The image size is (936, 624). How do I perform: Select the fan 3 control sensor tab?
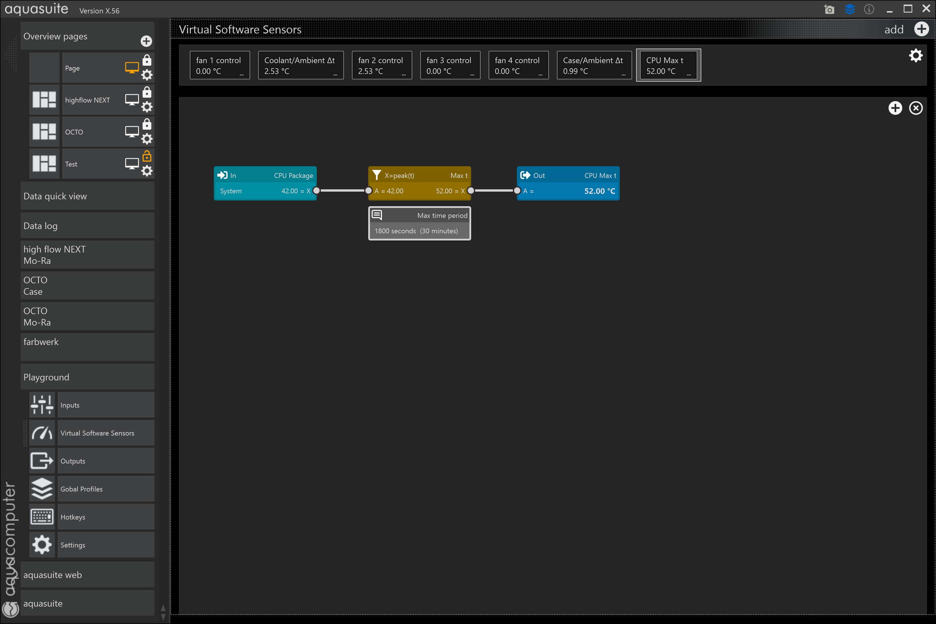451,65
